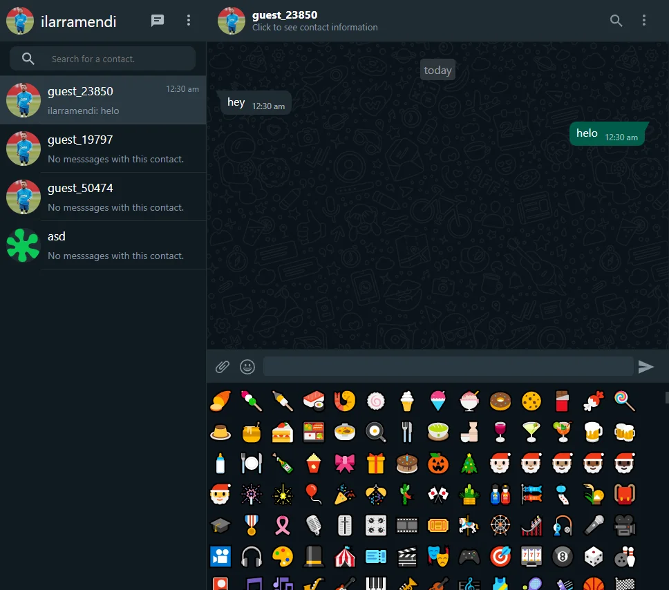Insert the champagne bottle emoji
The height and width of the screenshot is (590, 669).
pyautogui.click(x=283, y=464)
